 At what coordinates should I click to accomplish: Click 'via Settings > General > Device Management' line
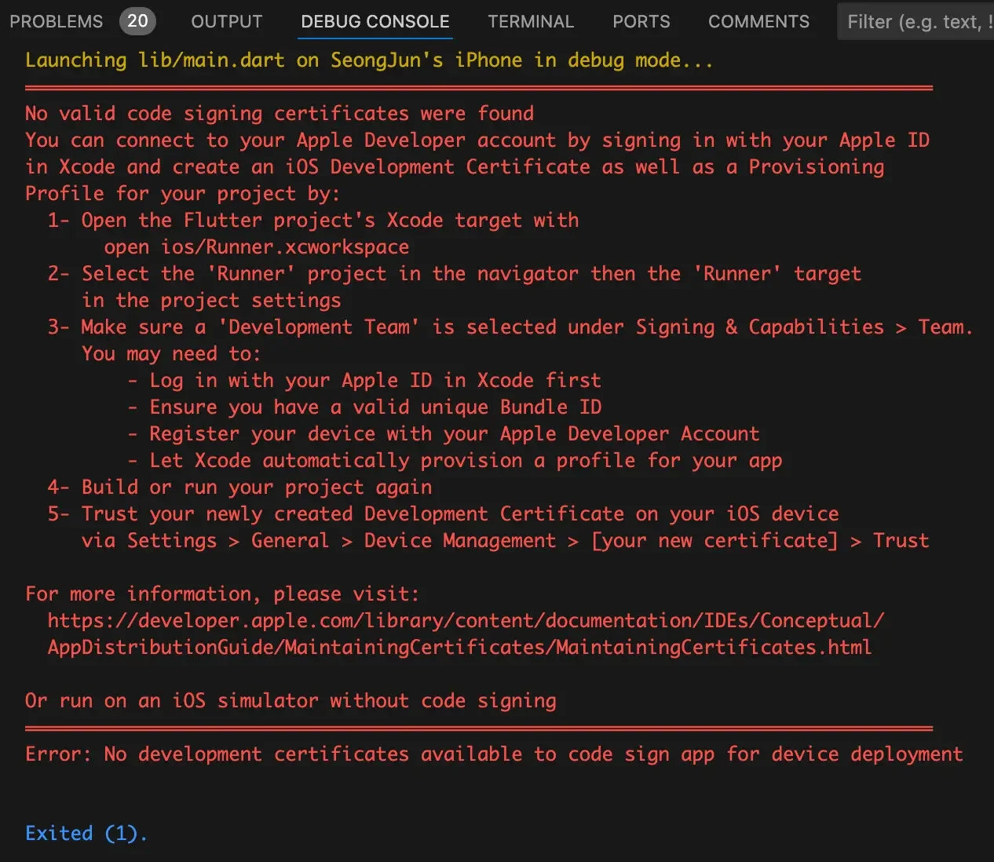(x=505, y=541)
